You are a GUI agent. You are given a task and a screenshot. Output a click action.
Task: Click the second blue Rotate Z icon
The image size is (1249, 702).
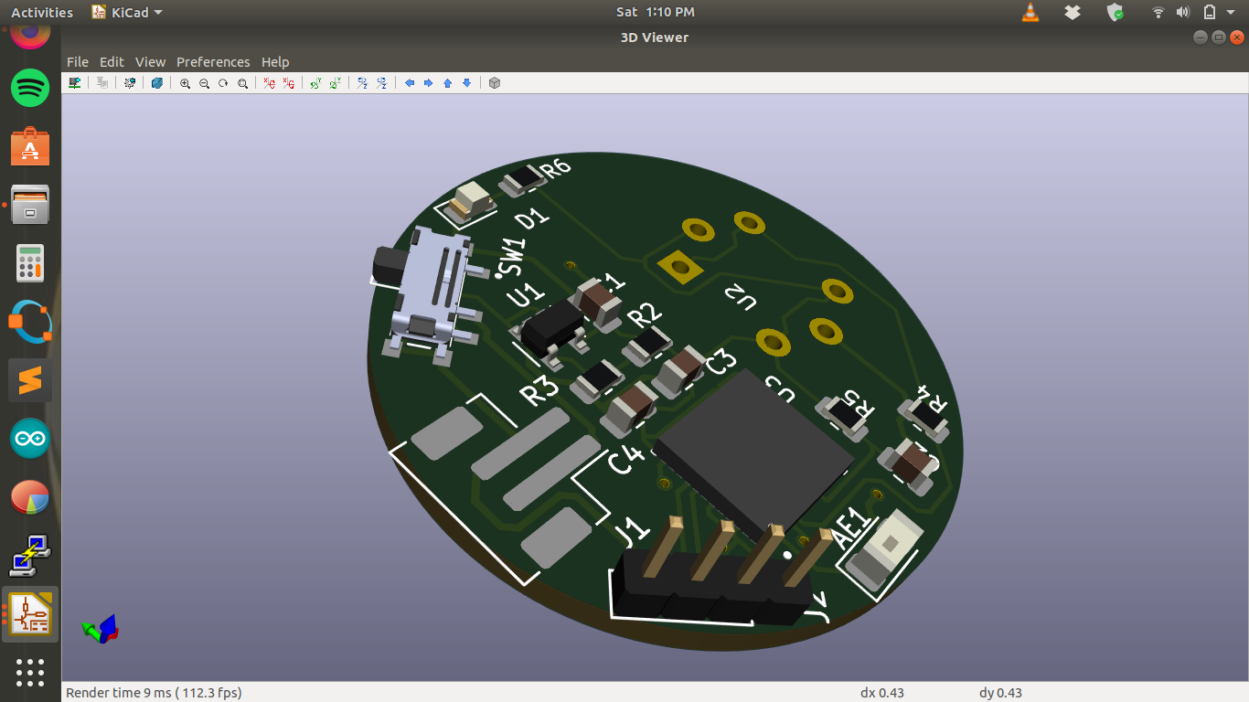(x=381, y=83)
